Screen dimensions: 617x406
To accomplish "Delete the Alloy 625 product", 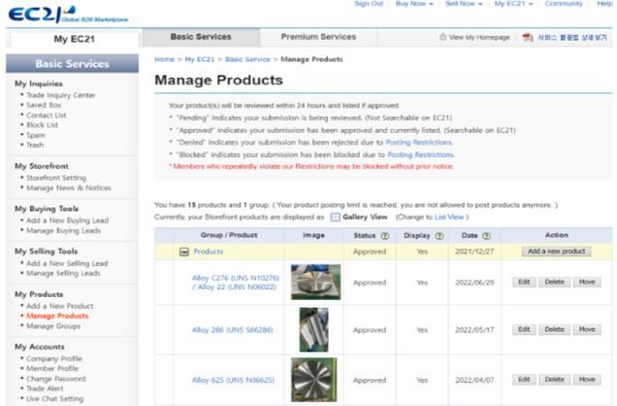I will point(554,378).
